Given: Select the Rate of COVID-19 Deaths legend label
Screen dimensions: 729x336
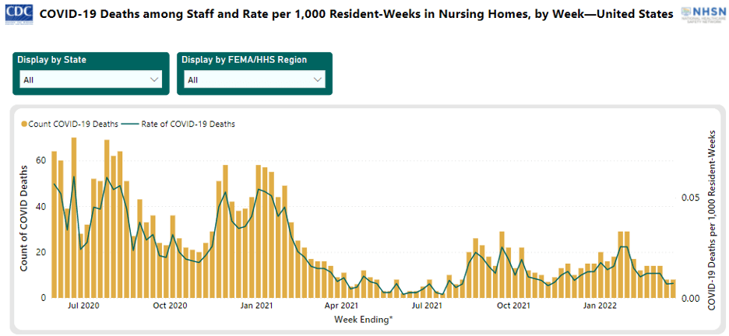Looking at the screenshot, I should click(x=188, y=124).
